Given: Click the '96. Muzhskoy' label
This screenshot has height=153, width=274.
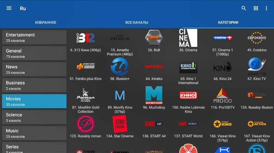Looking at the screenshot, I should coord(154,107).
